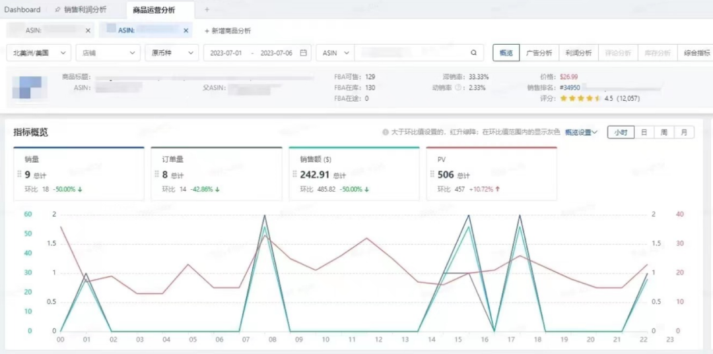The height and width of the screenshot is (354, 713).
Task: Click 滞销率 value 33.33%
Action: pos(479,76)
